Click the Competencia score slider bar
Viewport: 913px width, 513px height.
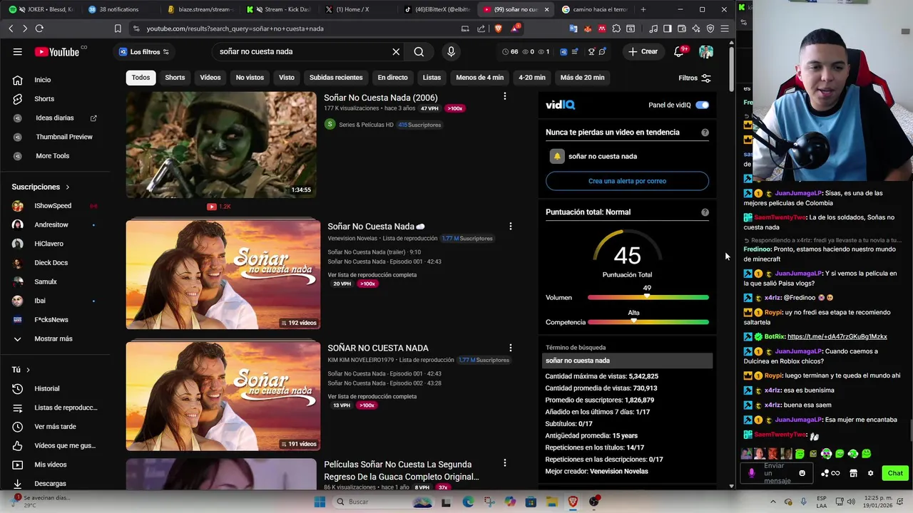(648, 322)
